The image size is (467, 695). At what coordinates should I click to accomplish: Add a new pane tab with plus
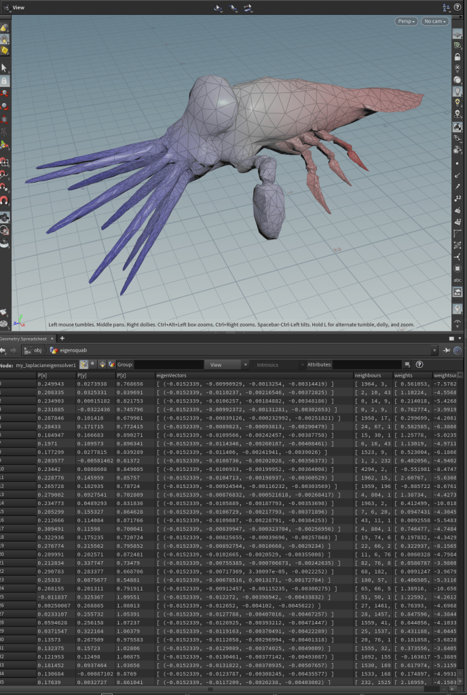pos(62,338)
